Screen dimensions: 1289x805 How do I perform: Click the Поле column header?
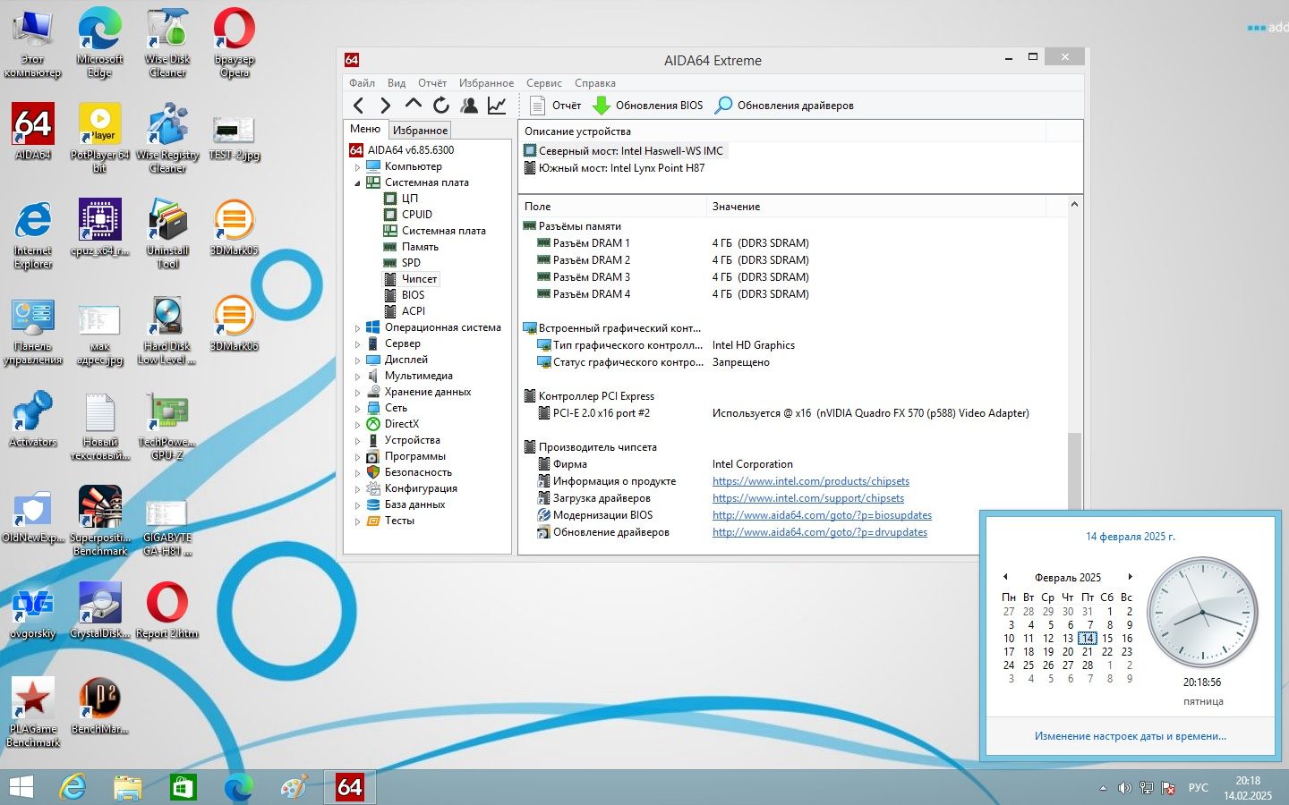(x=612, y=207)
